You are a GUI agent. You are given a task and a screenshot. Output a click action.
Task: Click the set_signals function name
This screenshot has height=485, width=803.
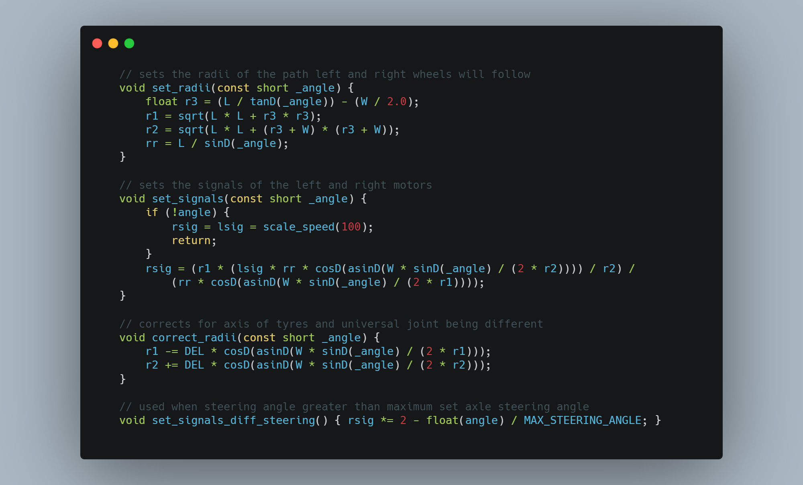[188, 199]
